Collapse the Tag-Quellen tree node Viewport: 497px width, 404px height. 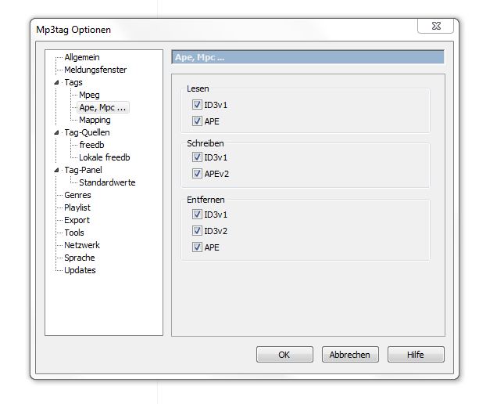point(56,132)
